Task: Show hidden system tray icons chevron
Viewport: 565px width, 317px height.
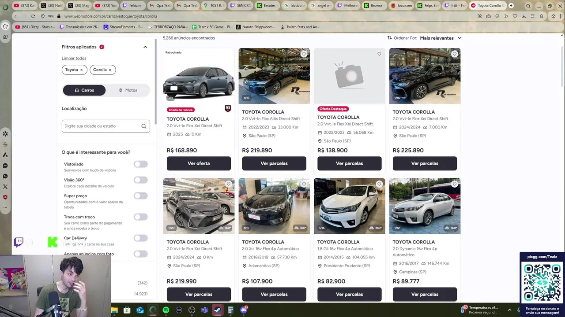Action: click(x=509, y=310)
